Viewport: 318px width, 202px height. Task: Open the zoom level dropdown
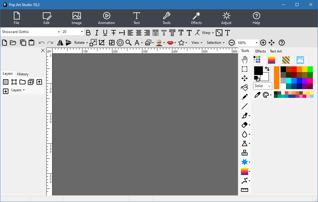pyautogui.click(x=257, y=43)
